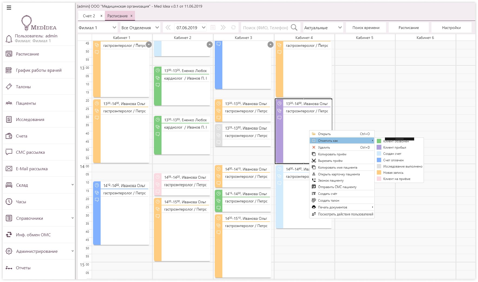Collapse Кабинет 3 top appointment arrow
The height and width of the screenshot is (282, 478).
271,44
